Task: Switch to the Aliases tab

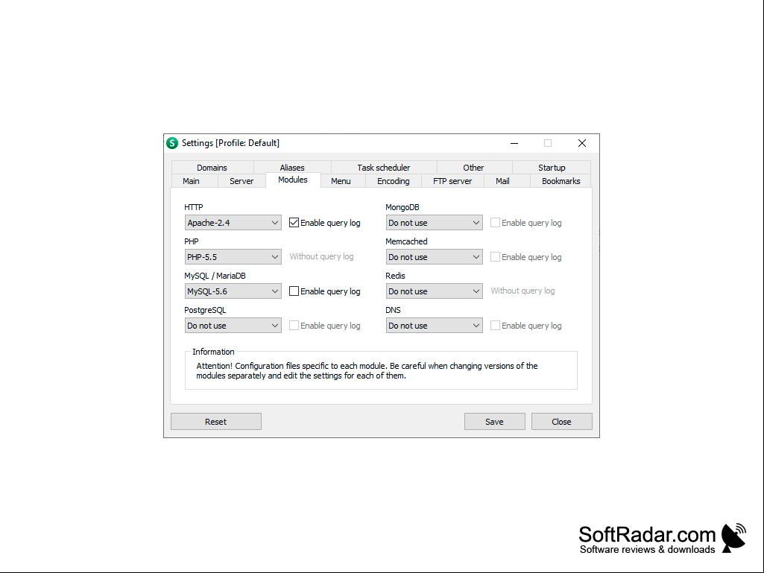Action: [x=292, y=168]
